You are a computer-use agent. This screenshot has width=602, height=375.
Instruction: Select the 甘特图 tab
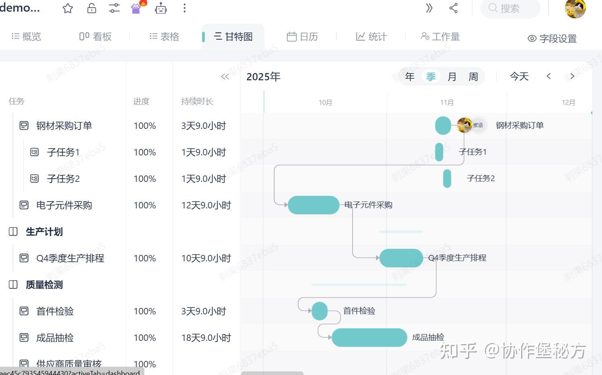[233, 37]
